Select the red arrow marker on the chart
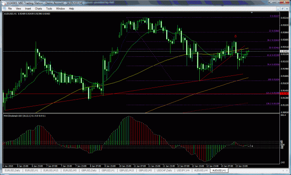This screenshot has width=291, height=175. click(x=236, y=36)
